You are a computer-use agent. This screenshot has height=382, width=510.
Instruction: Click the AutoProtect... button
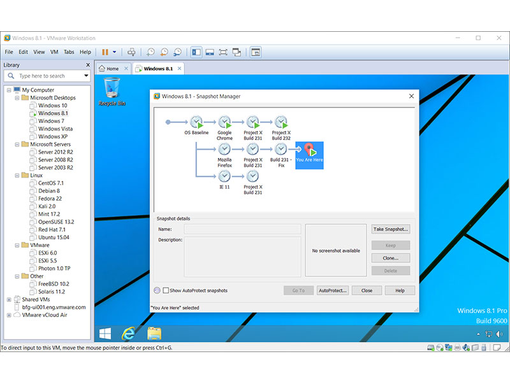pyautogui.click(x=333, y=291)
